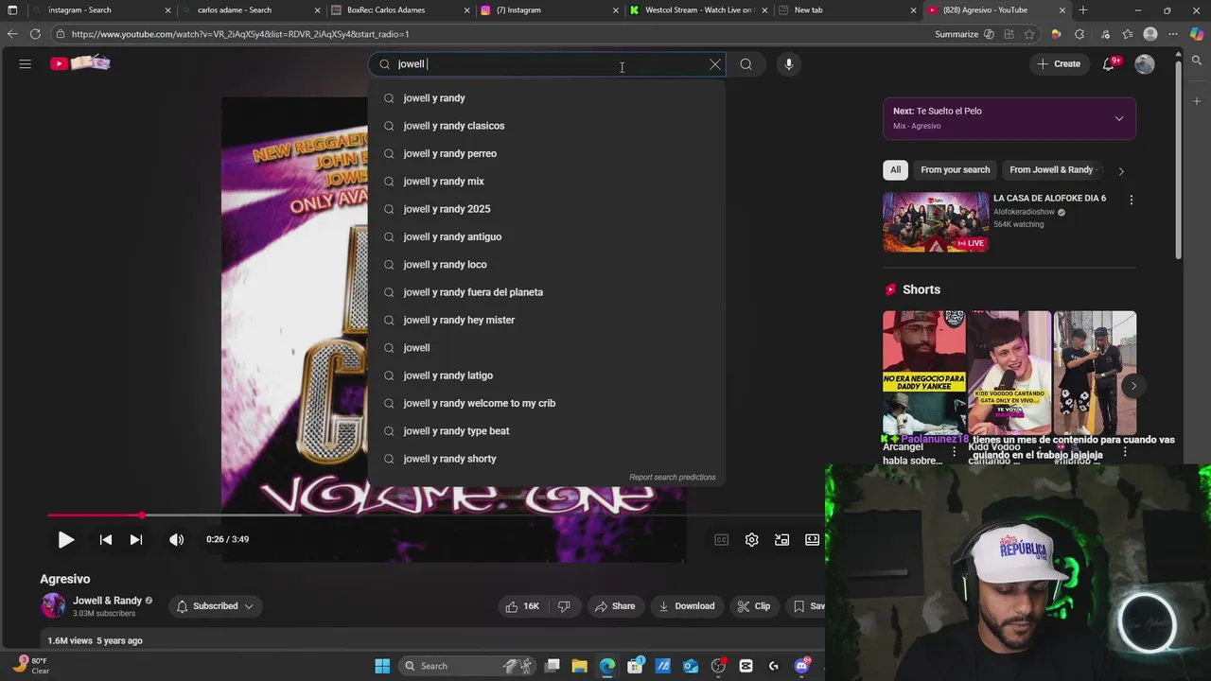Switch to miniplayer mode

coord(781,539)
